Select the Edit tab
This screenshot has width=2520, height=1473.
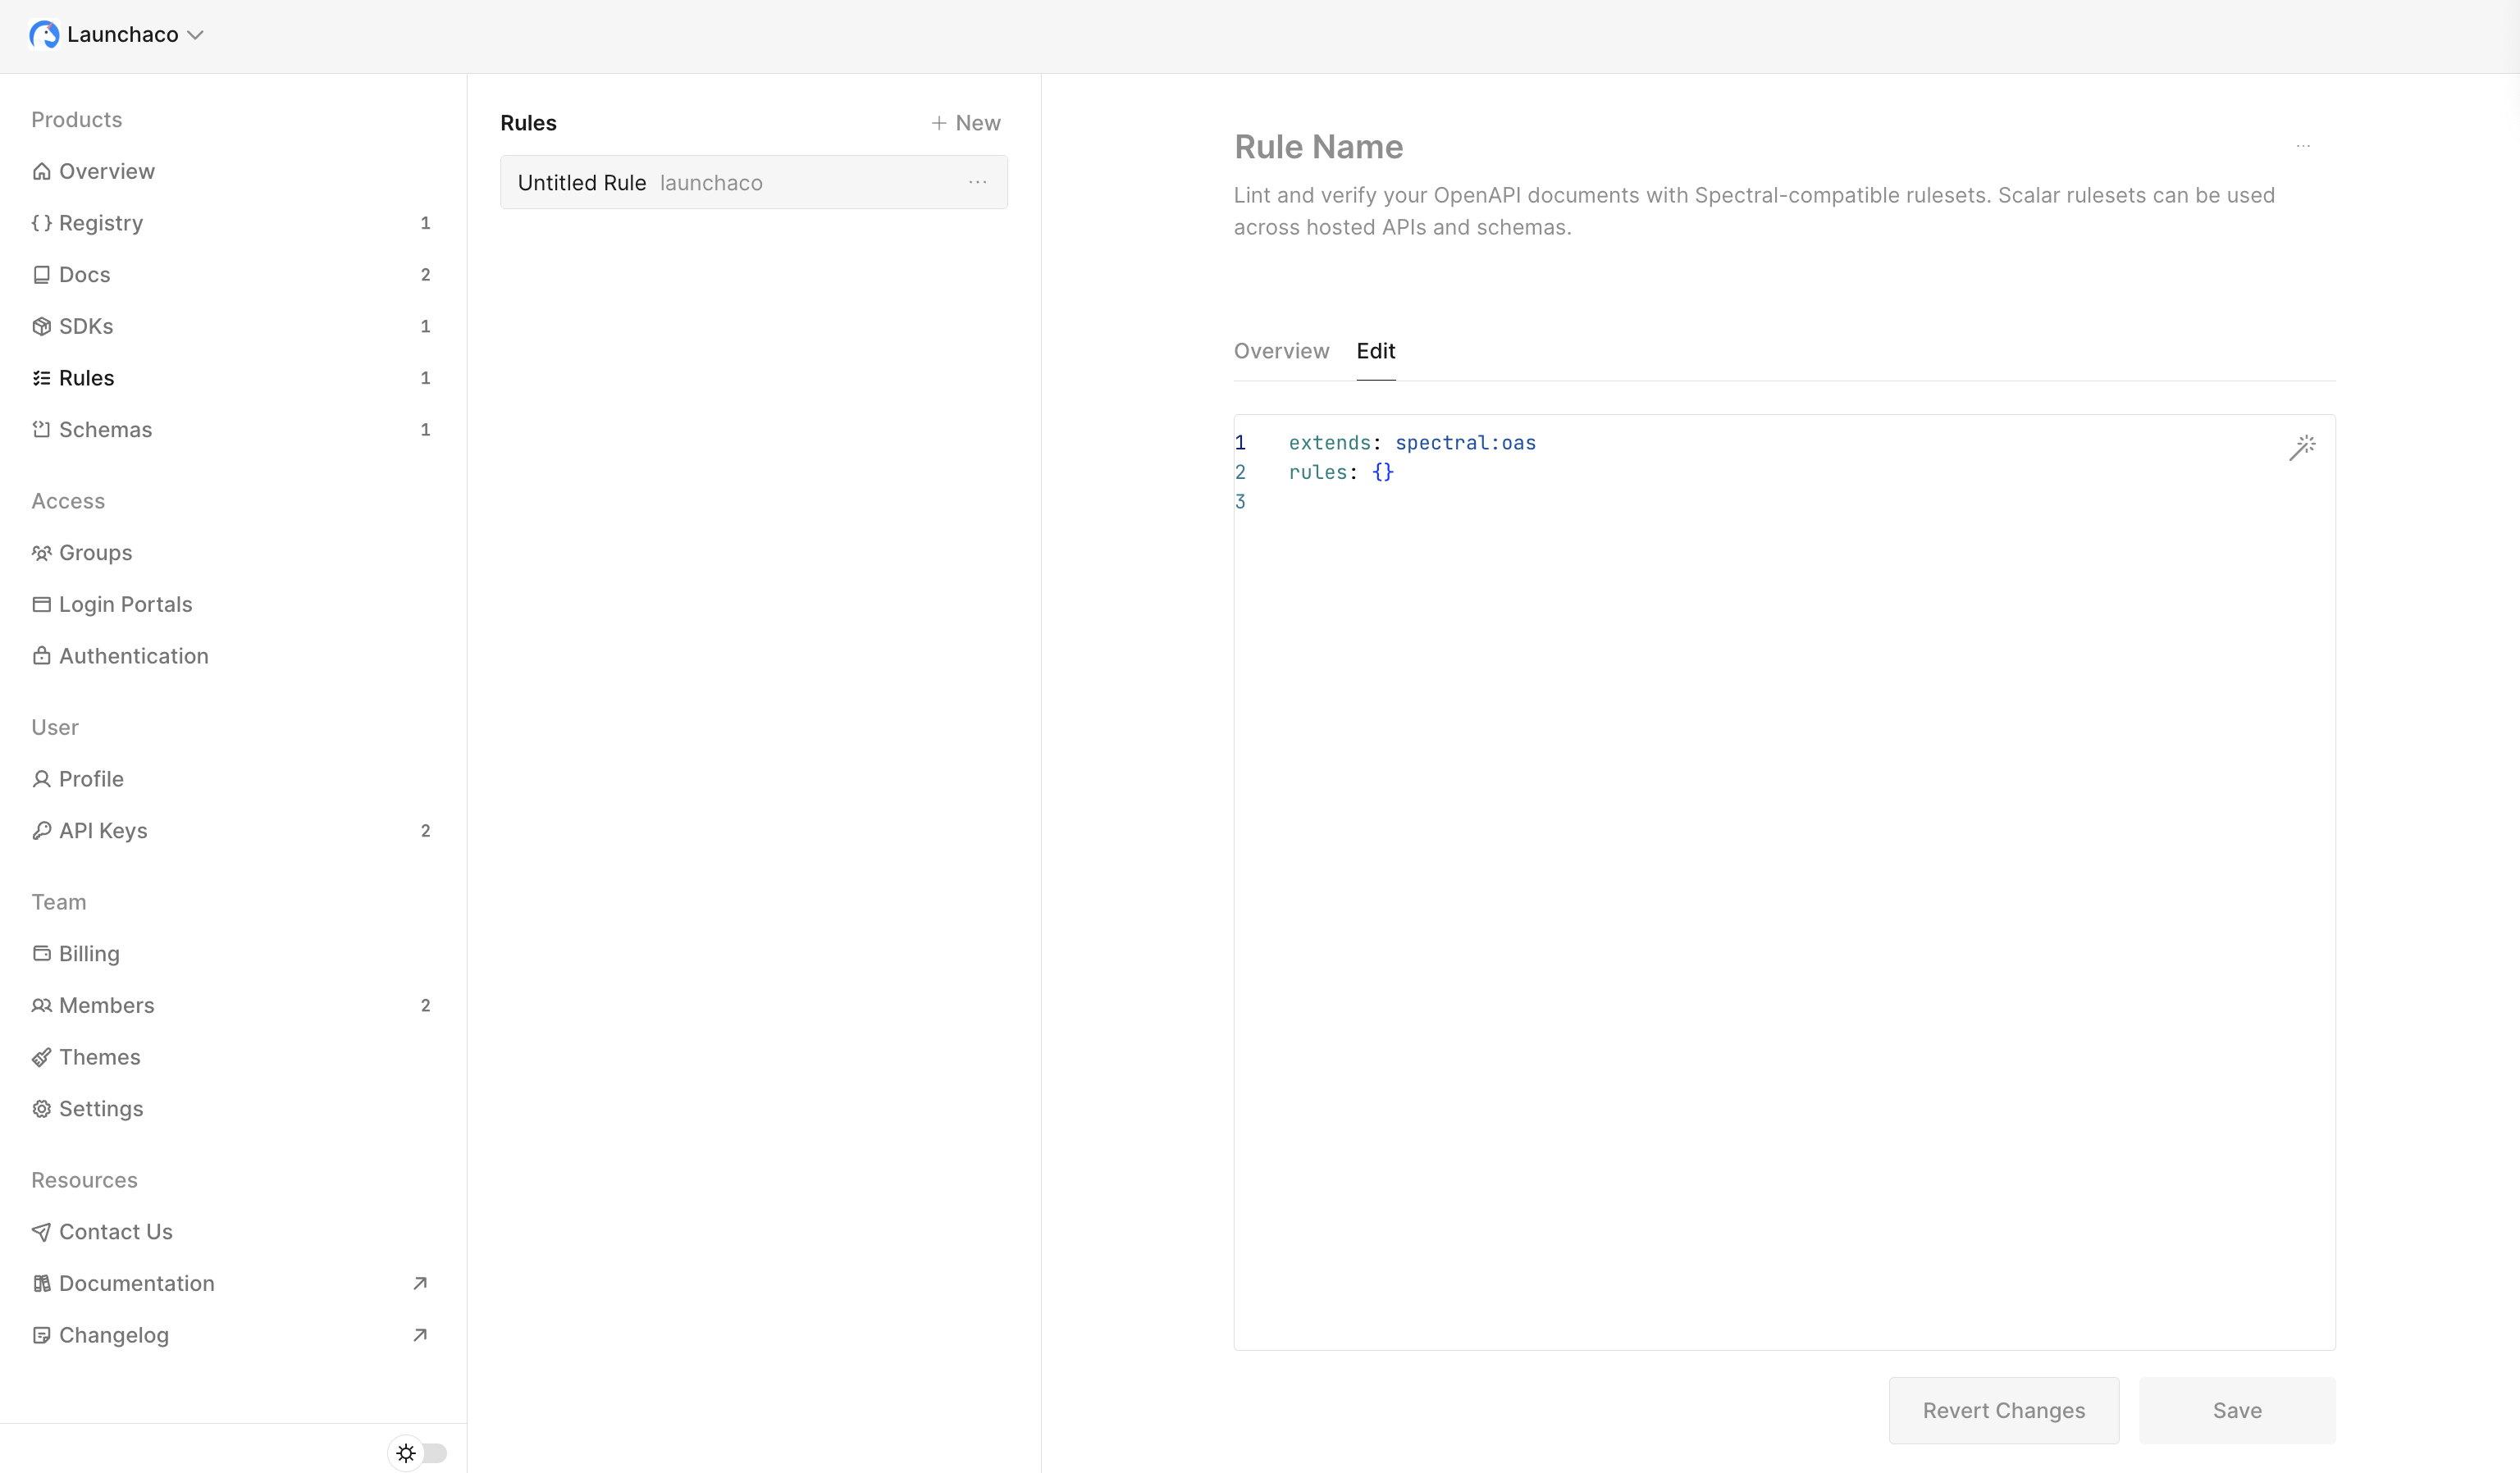click(x=1376, y=351)
